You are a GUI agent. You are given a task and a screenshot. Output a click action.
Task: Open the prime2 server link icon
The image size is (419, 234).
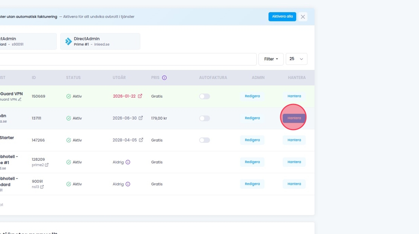click(x=47, y=165)
